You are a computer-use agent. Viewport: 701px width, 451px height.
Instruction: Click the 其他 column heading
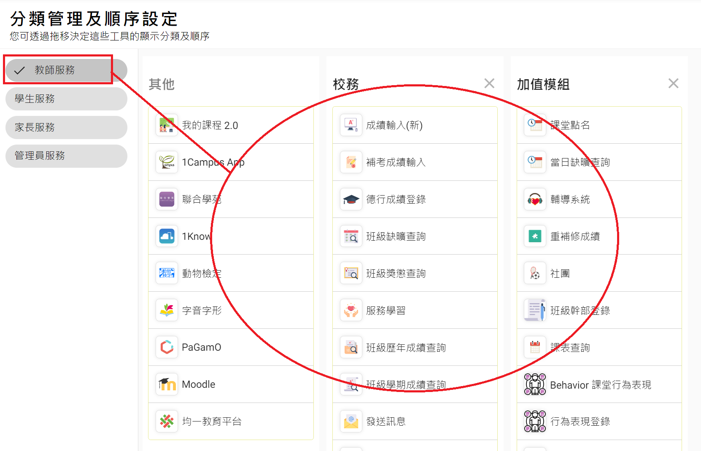click(162, 84)
